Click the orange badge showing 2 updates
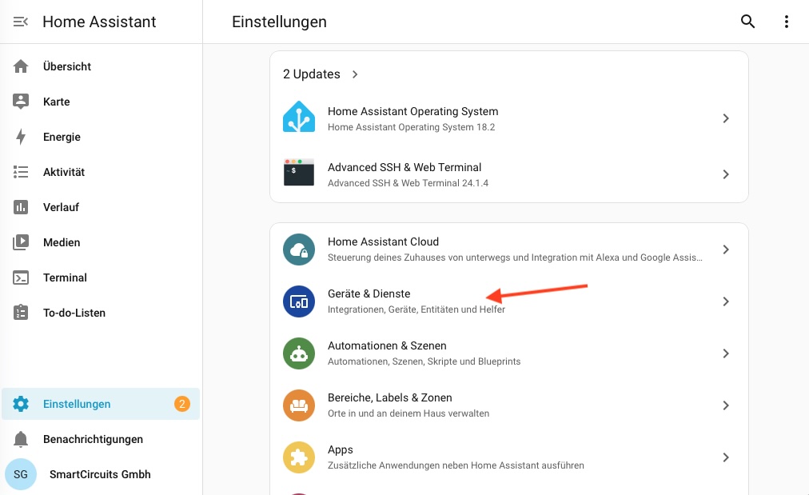Viewport: 809px width, 495px height. coord(181,404)
